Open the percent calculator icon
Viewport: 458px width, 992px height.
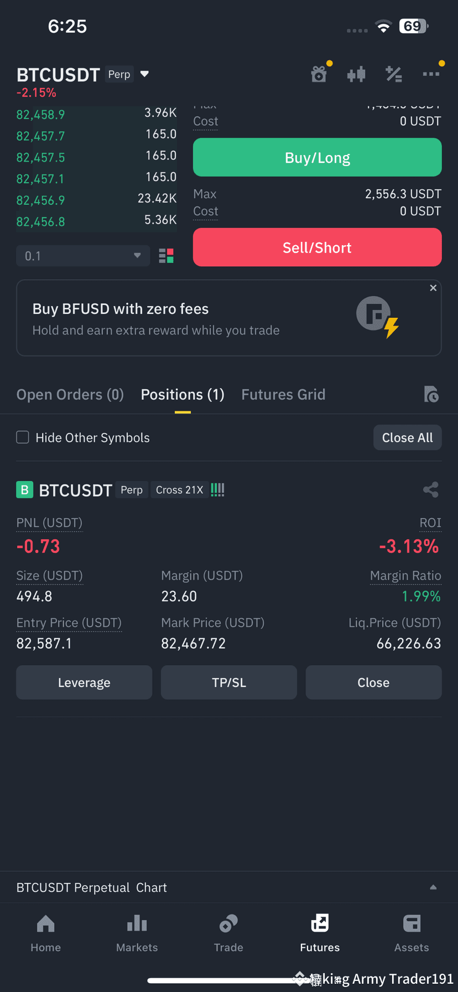(x=394, y=74)
